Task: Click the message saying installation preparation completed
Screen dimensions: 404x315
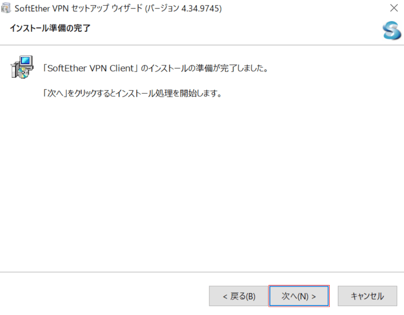Action: [x=157, y=68]
